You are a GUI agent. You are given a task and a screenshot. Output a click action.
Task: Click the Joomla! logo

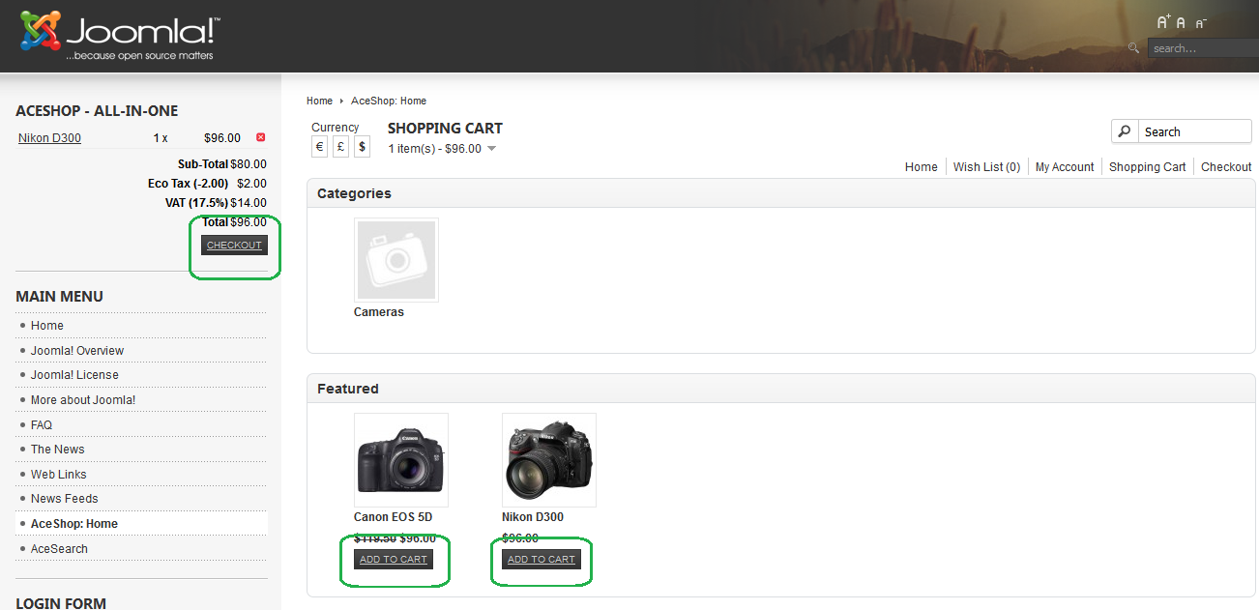tap(120, 38)
